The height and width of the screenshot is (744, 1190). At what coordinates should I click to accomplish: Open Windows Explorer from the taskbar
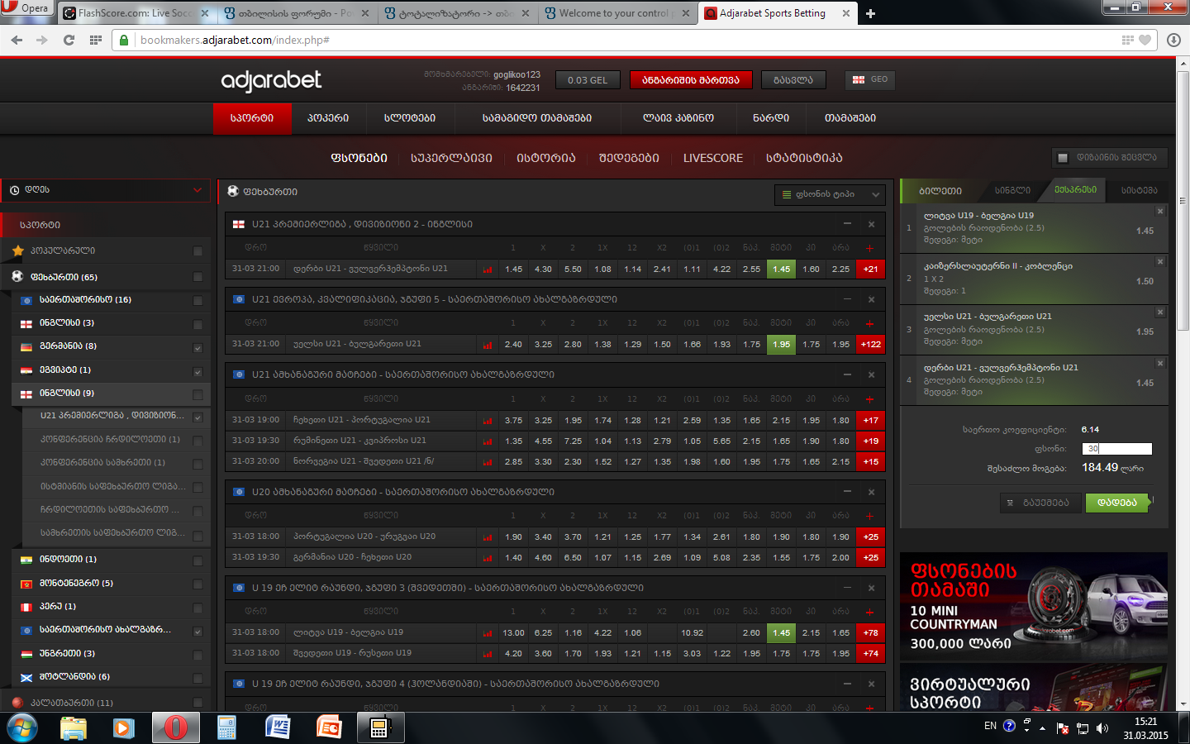[x=74, y=727]
